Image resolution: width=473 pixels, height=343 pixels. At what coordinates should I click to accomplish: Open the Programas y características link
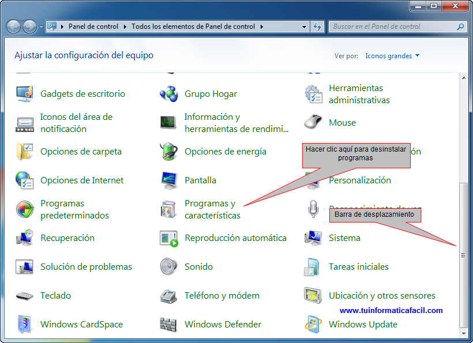tap(212, 209)
